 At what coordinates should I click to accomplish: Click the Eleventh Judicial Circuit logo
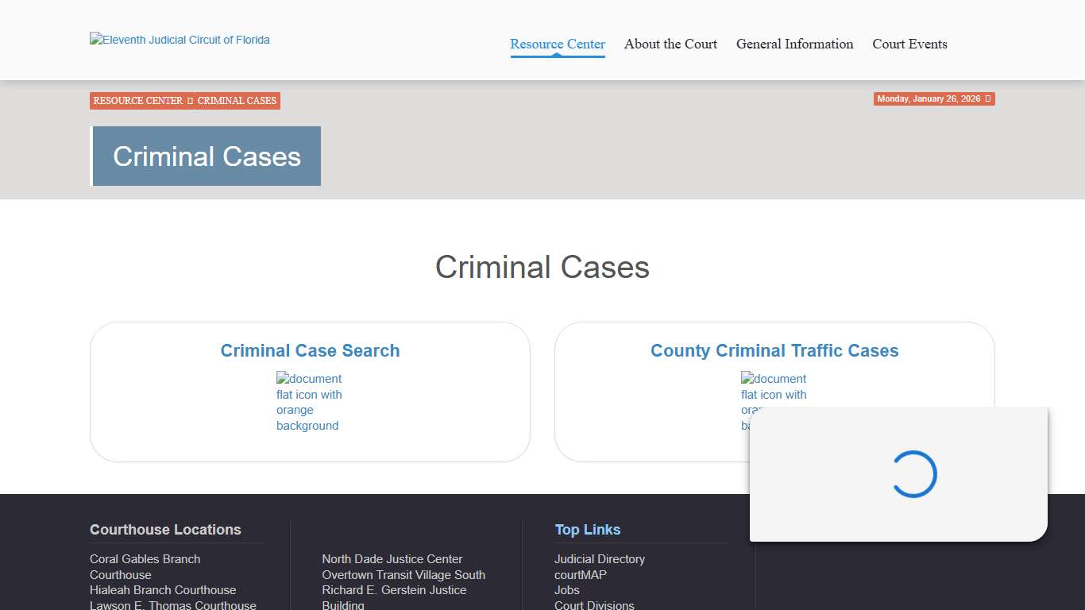pos(179,39)
